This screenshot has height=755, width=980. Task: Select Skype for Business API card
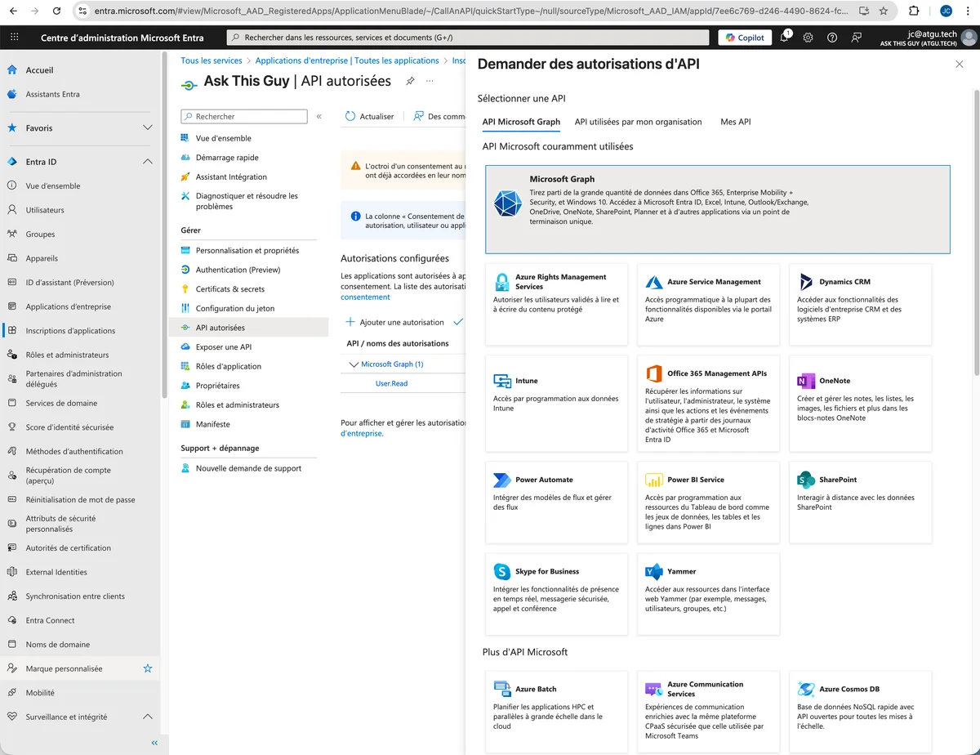(x=556, y=594)
